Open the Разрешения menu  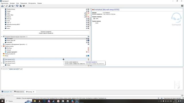[x=24, y=3]
